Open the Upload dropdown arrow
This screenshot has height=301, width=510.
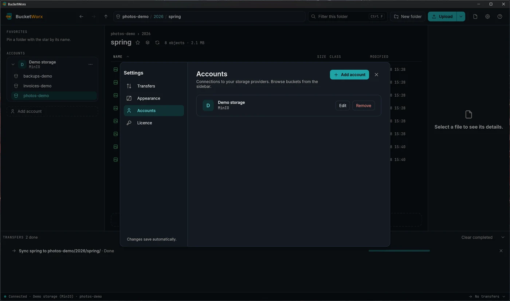(461, 16)
